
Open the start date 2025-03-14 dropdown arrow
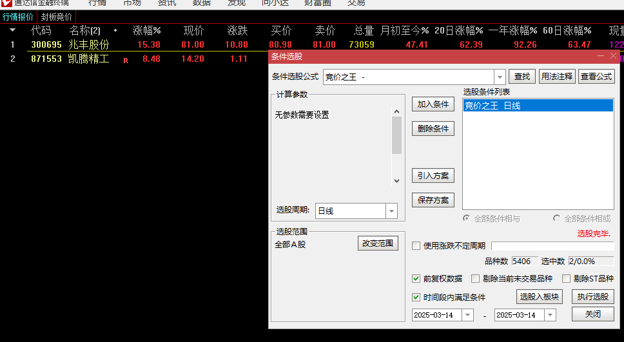467,315
